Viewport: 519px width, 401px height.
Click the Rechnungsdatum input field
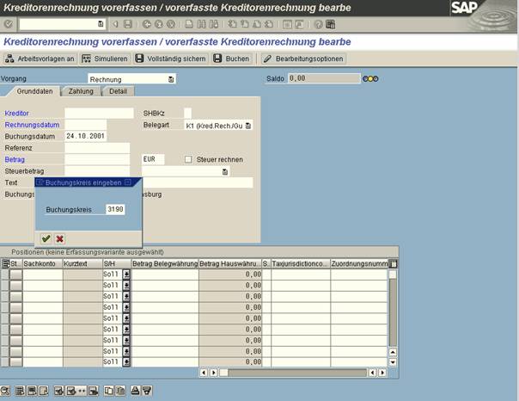click(x=85, y=125)
